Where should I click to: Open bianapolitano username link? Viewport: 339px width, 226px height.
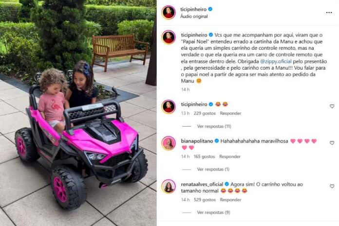[197, 141]
